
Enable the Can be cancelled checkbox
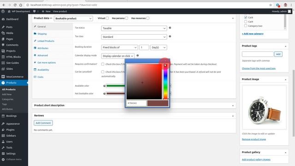(x=103, y=72)
